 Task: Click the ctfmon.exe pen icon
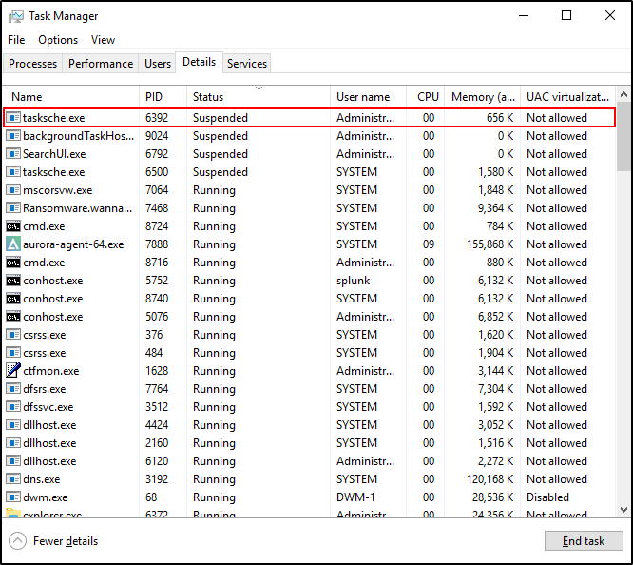pos(13,371)
